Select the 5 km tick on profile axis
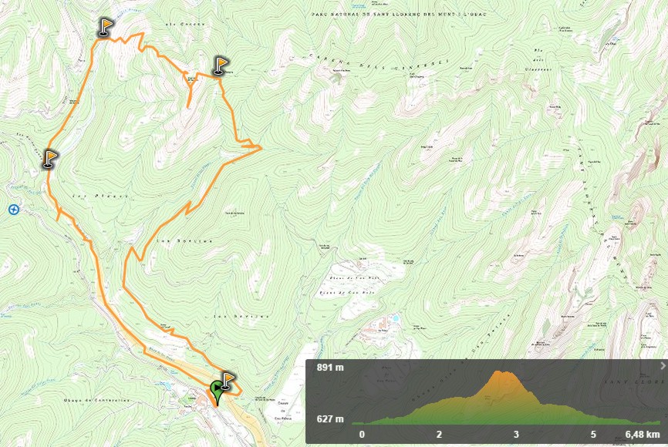The image size is (668, 447). click(x=593, y=435)
